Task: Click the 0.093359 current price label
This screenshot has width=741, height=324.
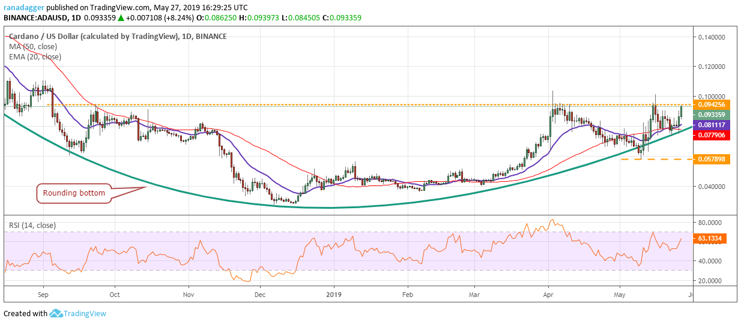Action: pos(712,115)
